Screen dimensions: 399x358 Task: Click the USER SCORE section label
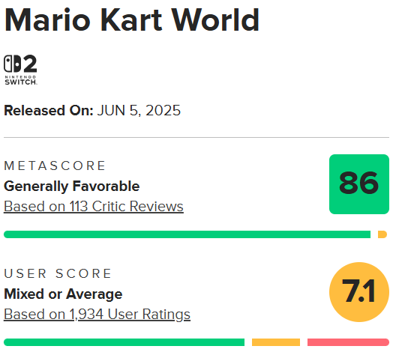point(58,273)
